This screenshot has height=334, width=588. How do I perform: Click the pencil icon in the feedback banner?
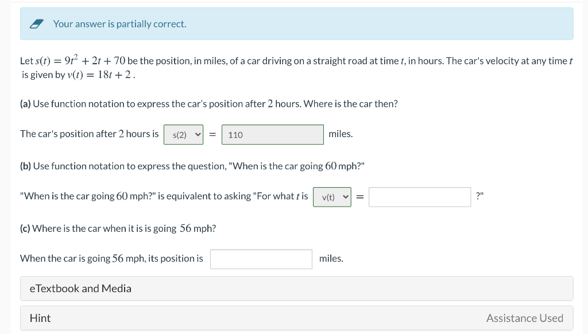click(36, 23)
